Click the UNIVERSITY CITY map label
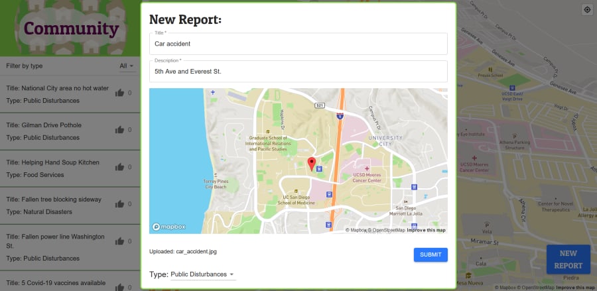Viewport: 597px width, 291px height. point(385,141)
